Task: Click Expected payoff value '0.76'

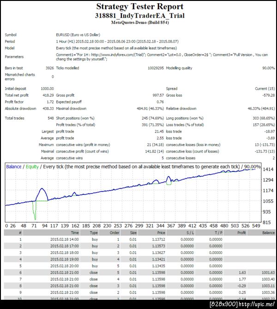Action: point(160,102)
